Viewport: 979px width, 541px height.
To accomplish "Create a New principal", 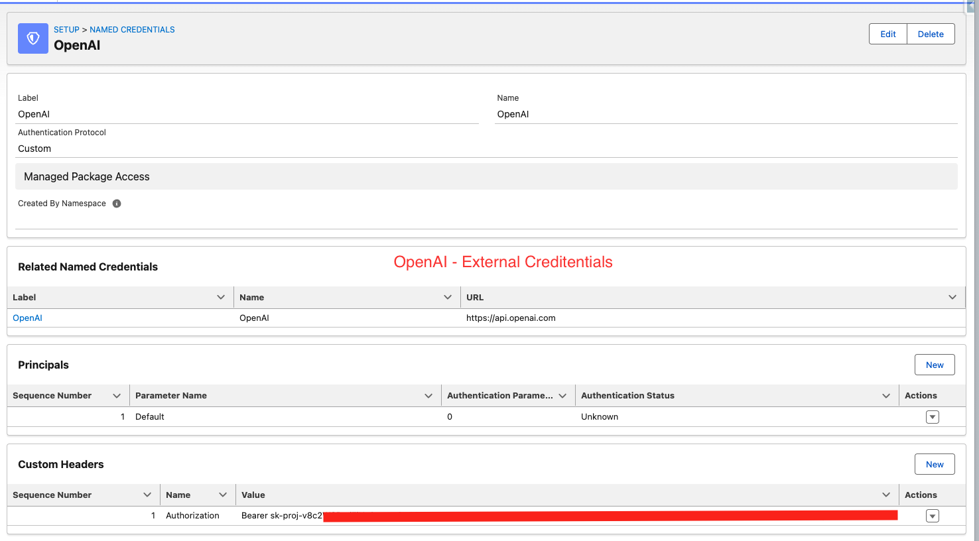I will (935, 365).
